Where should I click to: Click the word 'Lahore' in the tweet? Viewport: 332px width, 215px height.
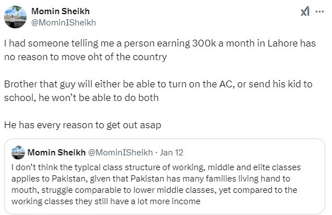[x=280, y=43]
